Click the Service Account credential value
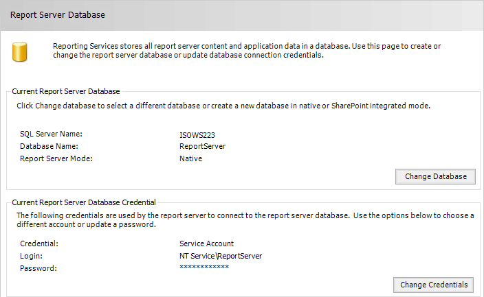The image size is (484, 297). pyautogui.click(x=206, y=243)
